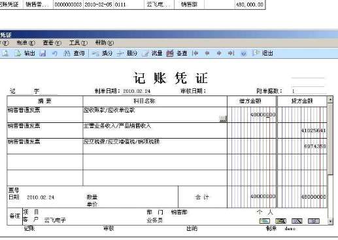338x240 pixels.
Task: Click the reference lookup button in 科目名称 cell
Action: pyautogui.click(x=223, y=119)
